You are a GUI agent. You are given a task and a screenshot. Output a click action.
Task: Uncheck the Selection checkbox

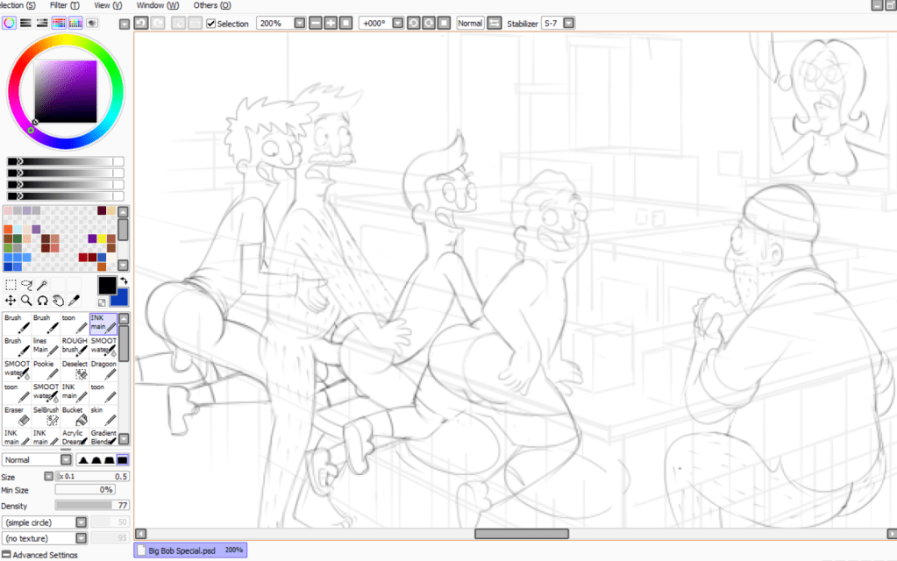tap(210, 24)
